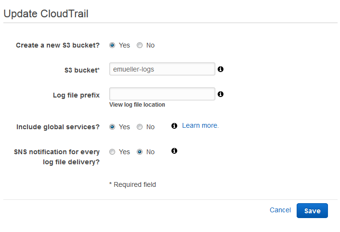Image resolution: width=340 pixels, height=232 pixels.
Task: Choose No for Include global services
Action: tap(140, 127)
